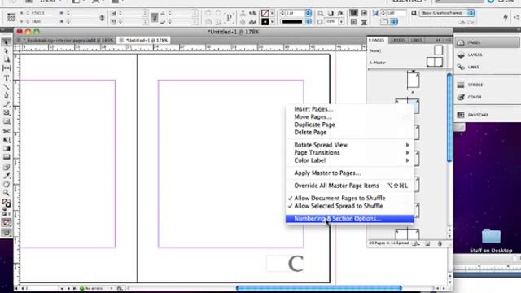Viewport: 521px width, 293px height.
Task: Select the Scissors tool
Action: pos(6,131)
